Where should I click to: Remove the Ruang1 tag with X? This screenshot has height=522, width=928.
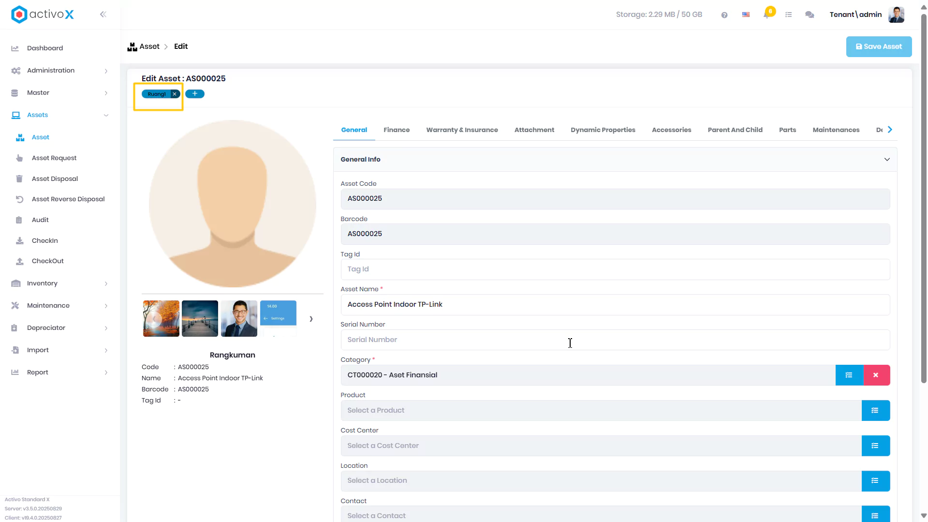pos(175,94)
